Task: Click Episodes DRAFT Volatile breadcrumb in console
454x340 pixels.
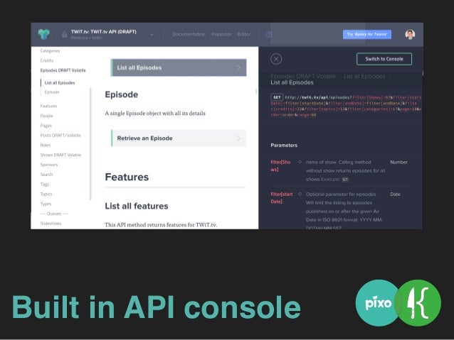Action: click(x=303, y=77)
